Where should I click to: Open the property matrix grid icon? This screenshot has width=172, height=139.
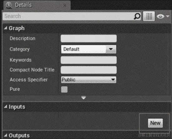(x=149, y=16)
